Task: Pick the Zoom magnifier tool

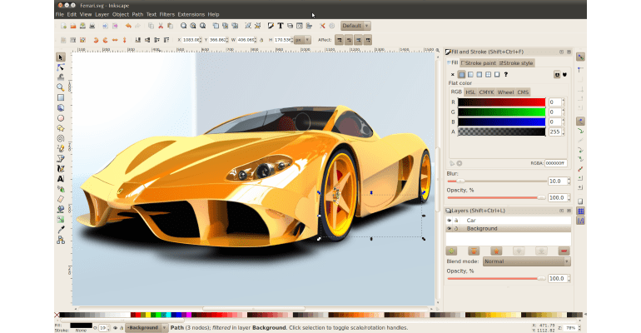Action: 61,87
